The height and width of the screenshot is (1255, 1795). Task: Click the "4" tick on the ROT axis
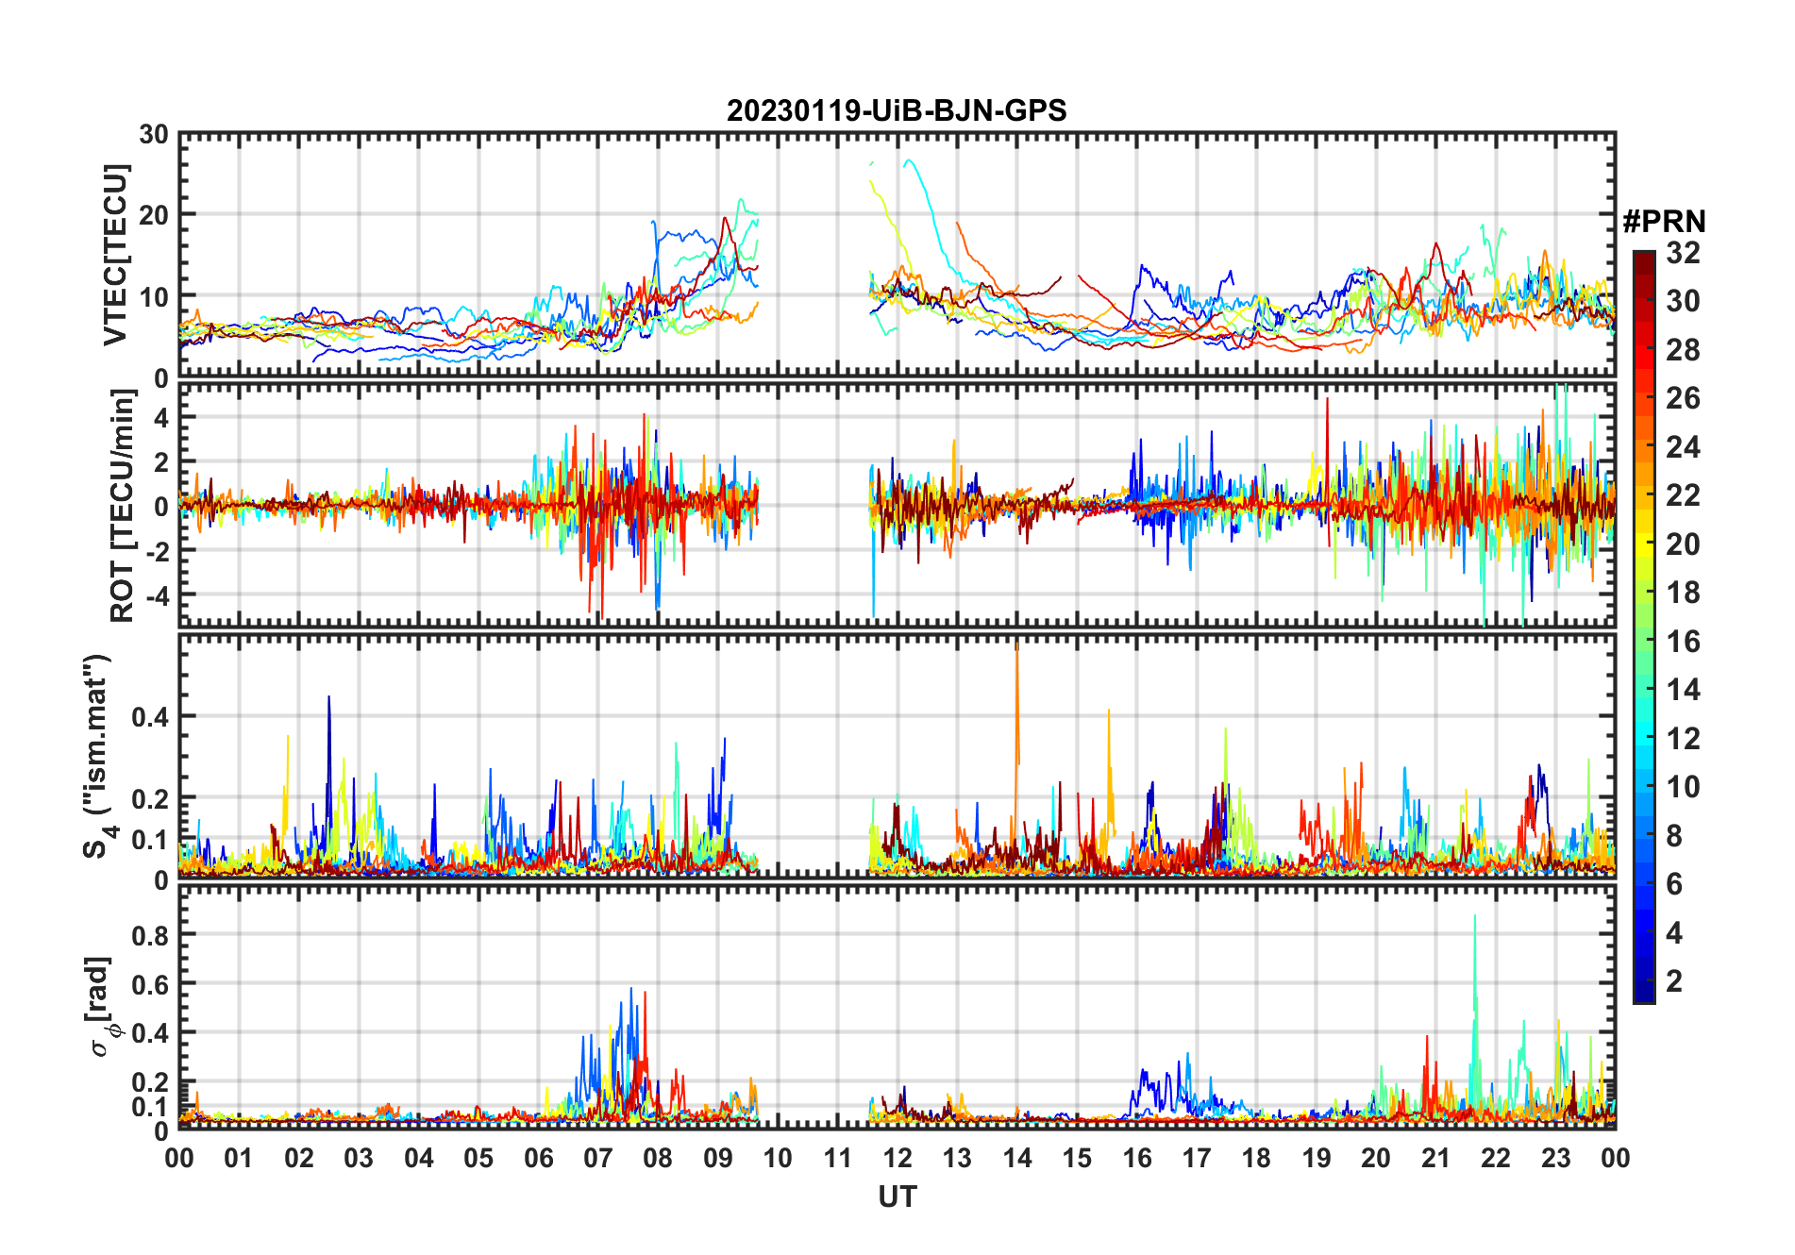pos(161,417)
